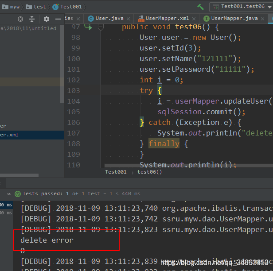Switch to the User.java tab
Image resolution: width=273 pixels, height=271 pixels.
[x=109, y=18]
